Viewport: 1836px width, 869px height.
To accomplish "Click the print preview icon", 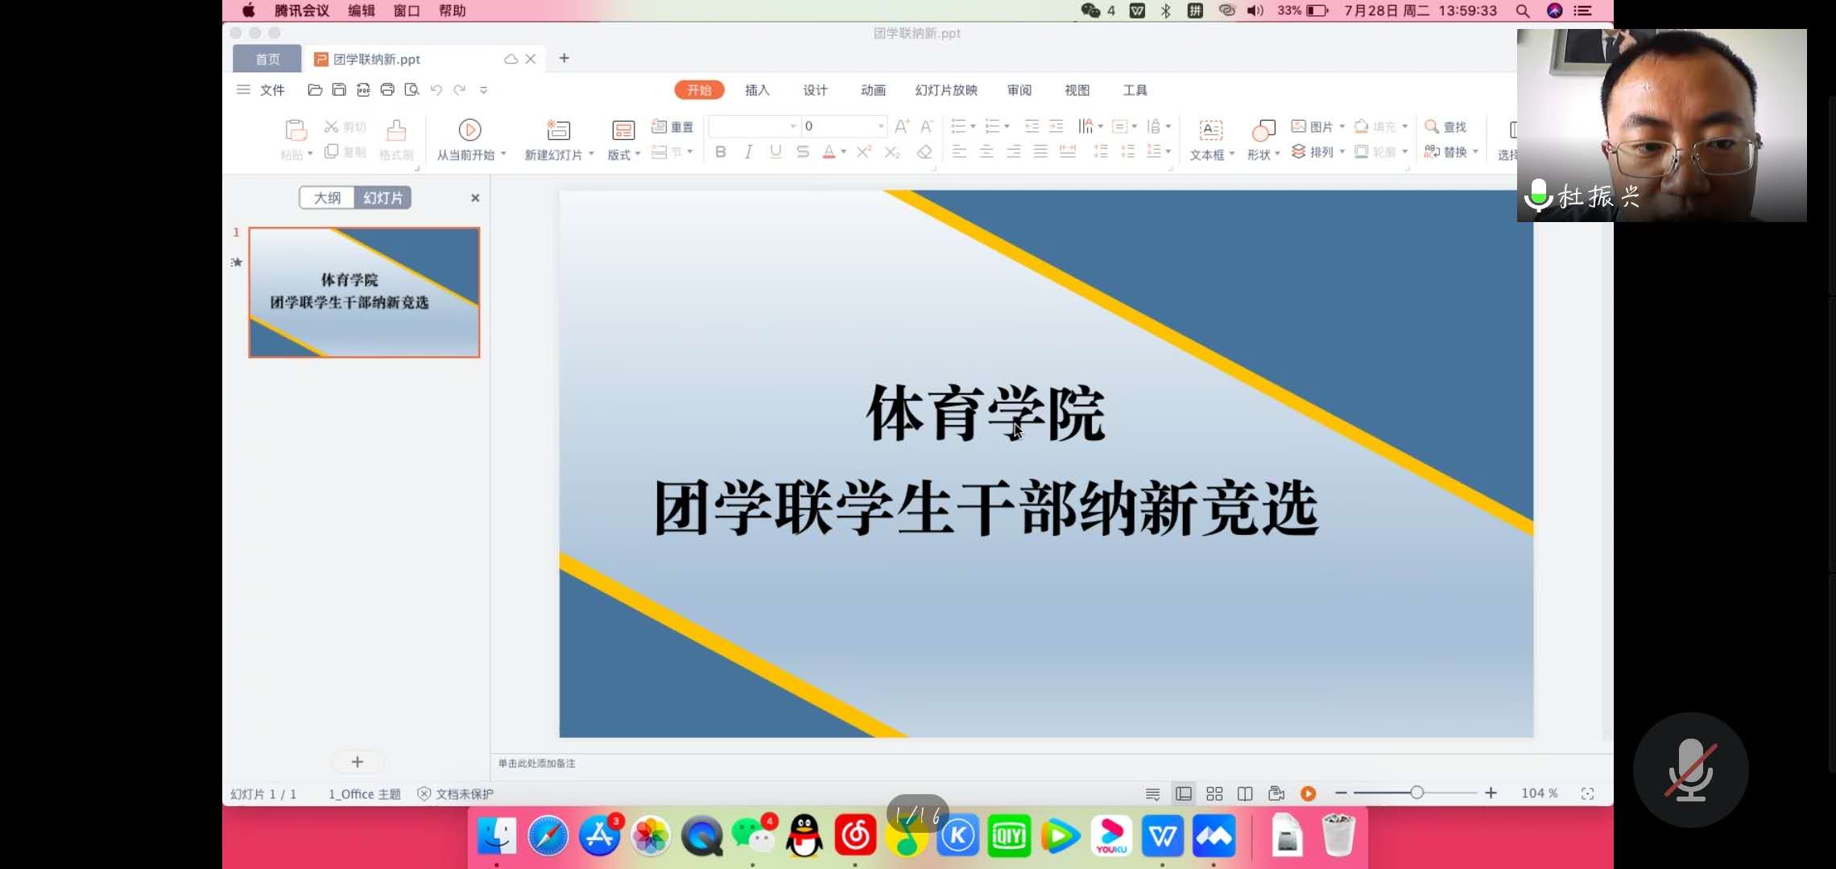I will tap(411, 90).
